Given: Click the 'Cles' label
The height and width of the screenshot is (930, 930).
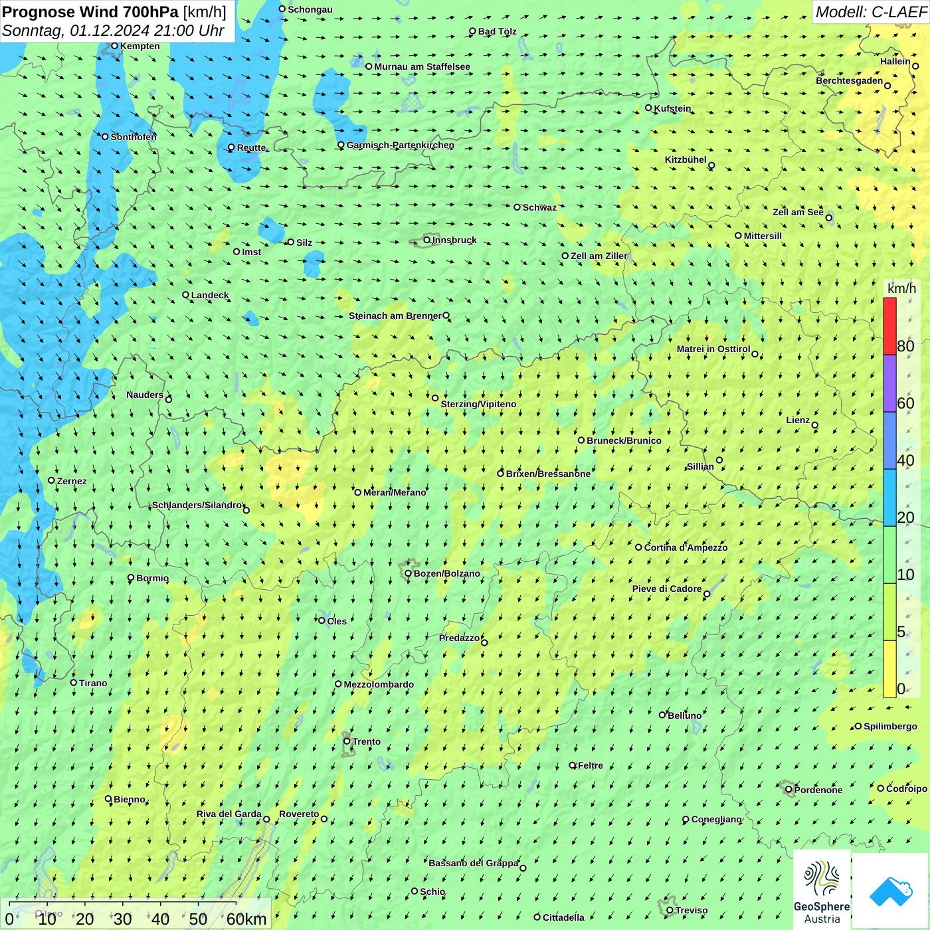Looking at the screenshot, I should click(x=337, y=621).
